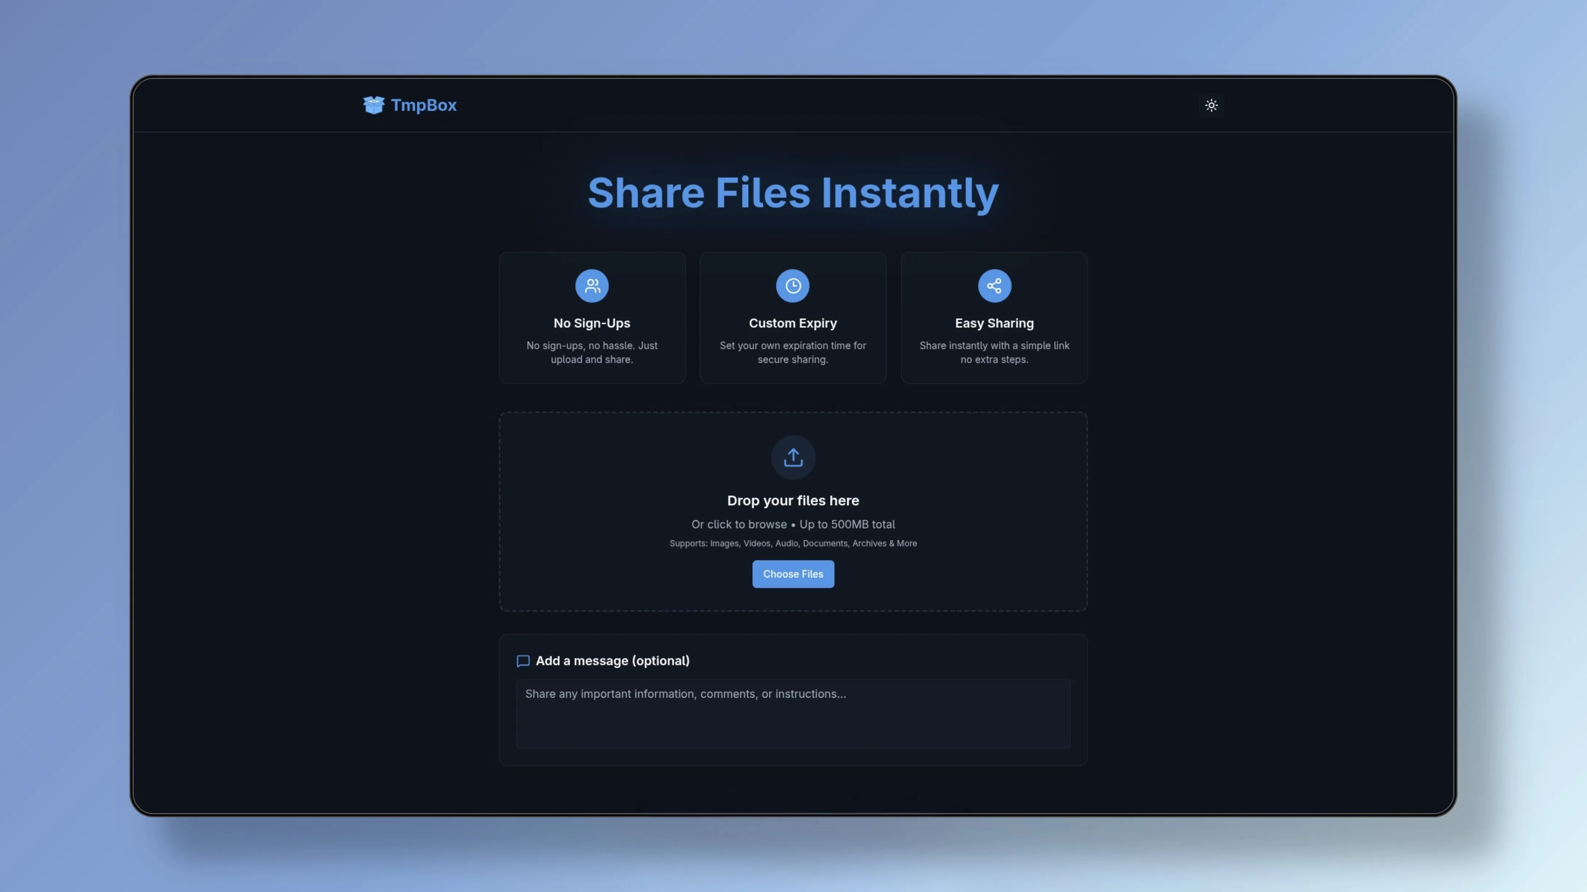This screenshot has height=892, width=1587.
Task: Click the TmpBox box logo icon
Action: (373, 105)
